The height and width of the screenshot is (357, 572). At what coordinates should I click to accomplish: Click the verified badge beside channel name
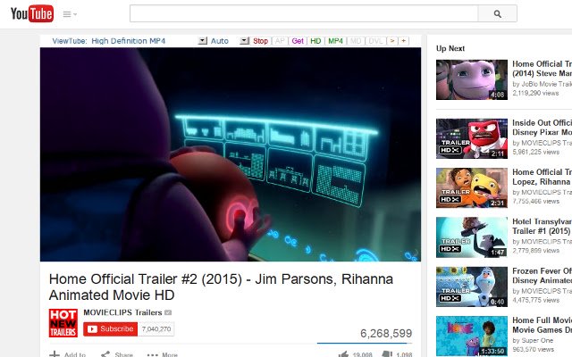168,312
